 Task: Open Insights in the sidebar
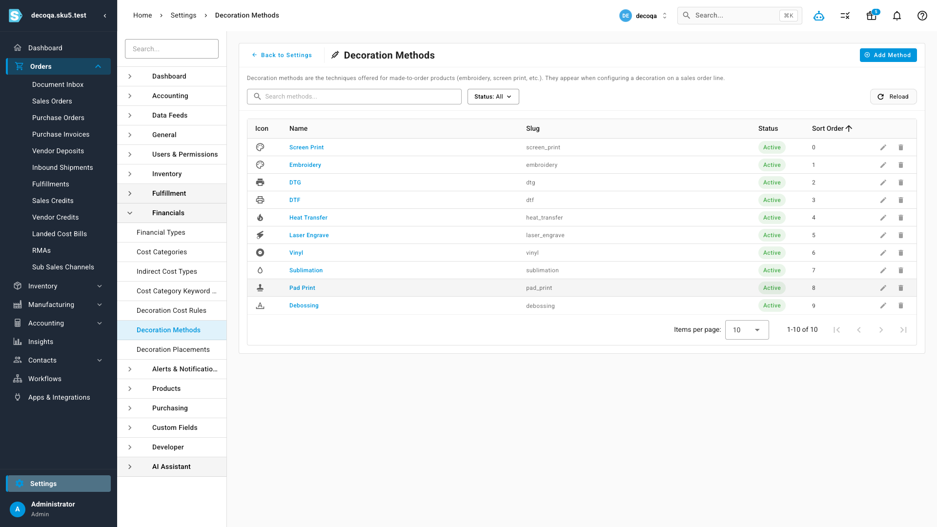click(41, 342)
